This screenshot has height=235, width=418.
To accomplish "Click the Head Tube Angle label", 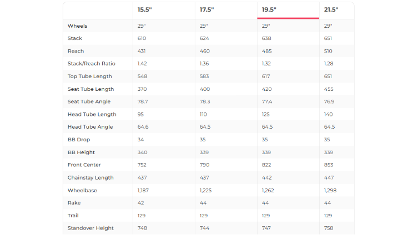I will (x=90, y=127).
